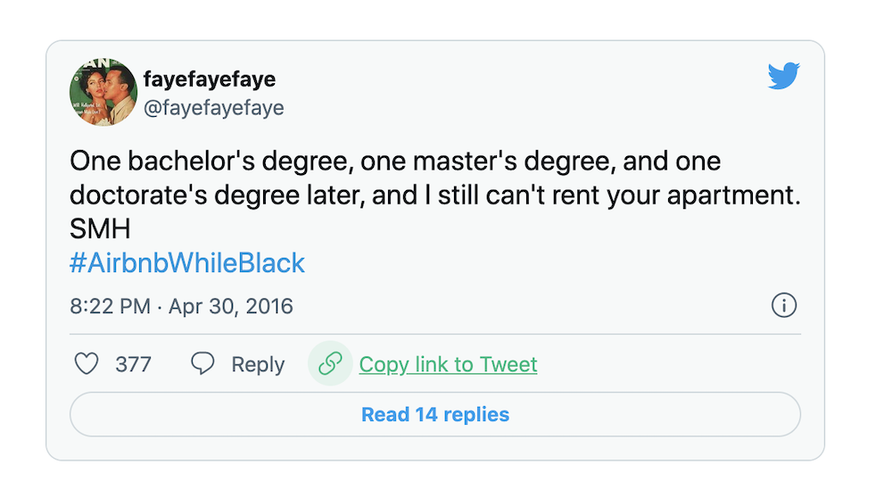Click the tweet text starting One bachelor's degree
The width and height of the screenshot is (892, 498).
pyautogui.click(x=395, y=161)
